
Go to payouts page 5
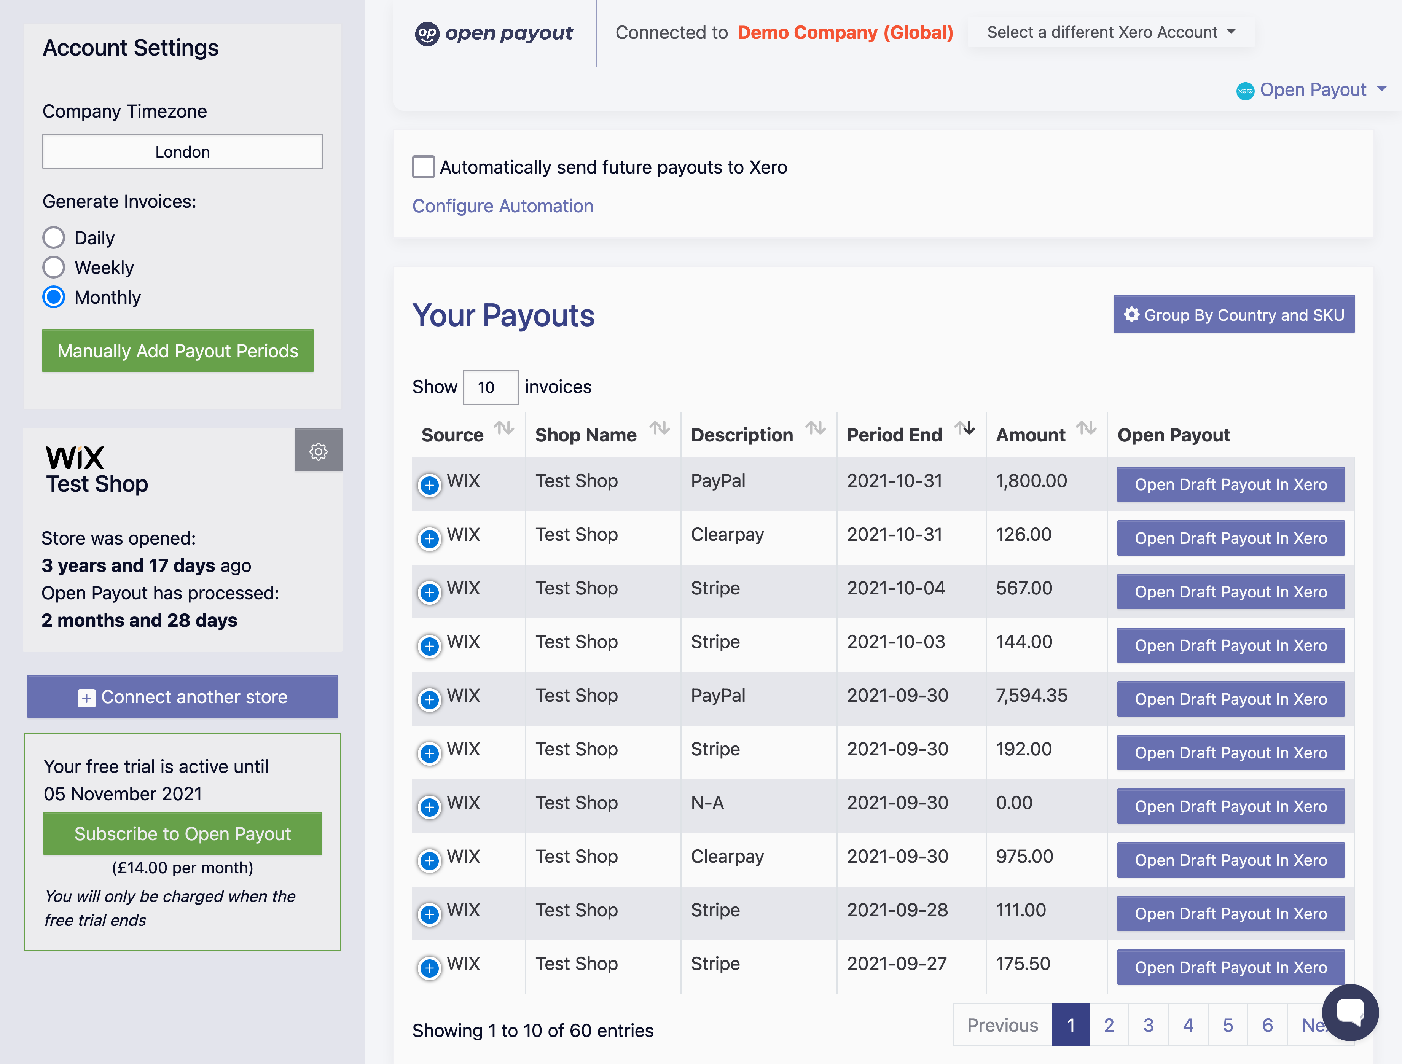[1228, 1025]
